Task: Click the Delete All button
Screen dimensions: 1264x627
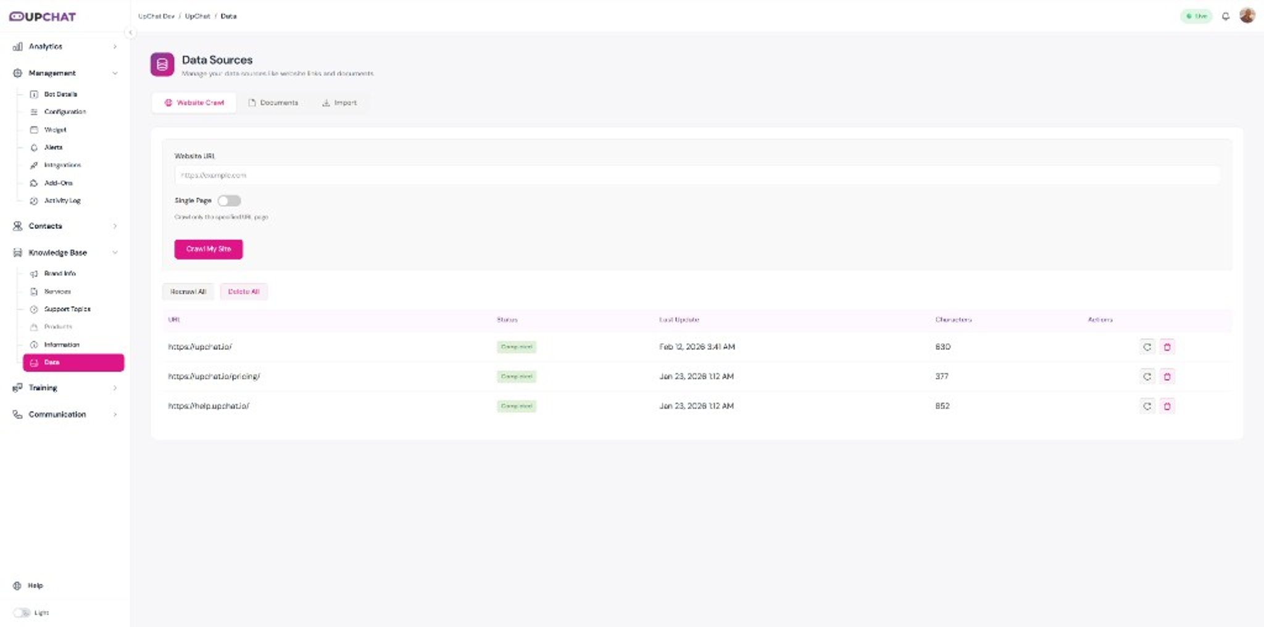Action: (244, 291)
